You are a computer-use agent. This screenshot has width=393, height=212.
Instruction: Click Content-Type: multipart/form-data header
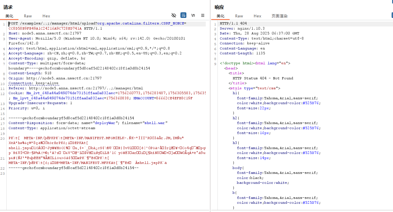click(47, 63)
